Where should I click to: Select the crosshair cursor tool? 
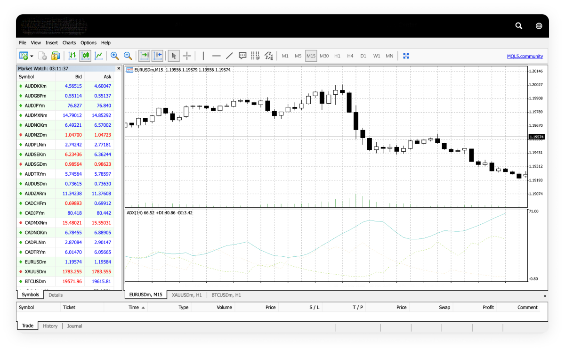(x=187, y=56)
